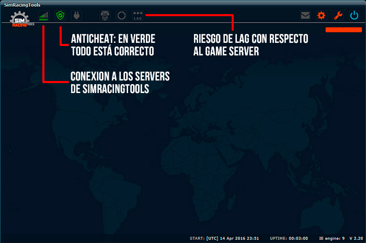Click the circle status icon
366x243 pixels.
pos(121,16)
